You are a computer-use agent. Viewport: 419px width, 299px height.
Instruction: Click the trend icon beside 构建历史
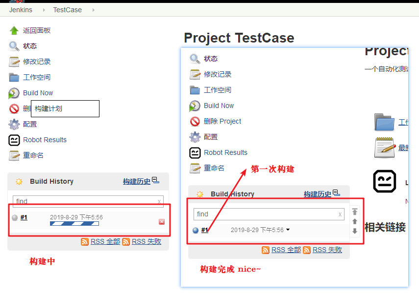pos(155,180)
